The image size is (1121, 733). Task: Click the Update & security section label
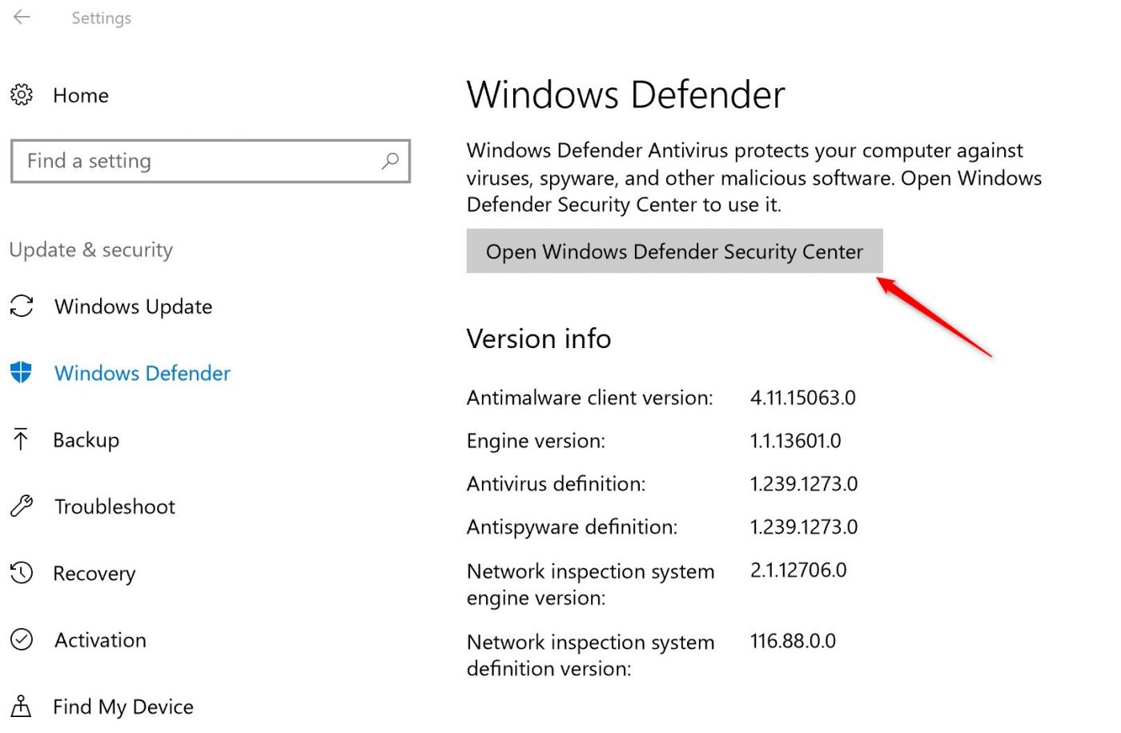pos(90,249)
